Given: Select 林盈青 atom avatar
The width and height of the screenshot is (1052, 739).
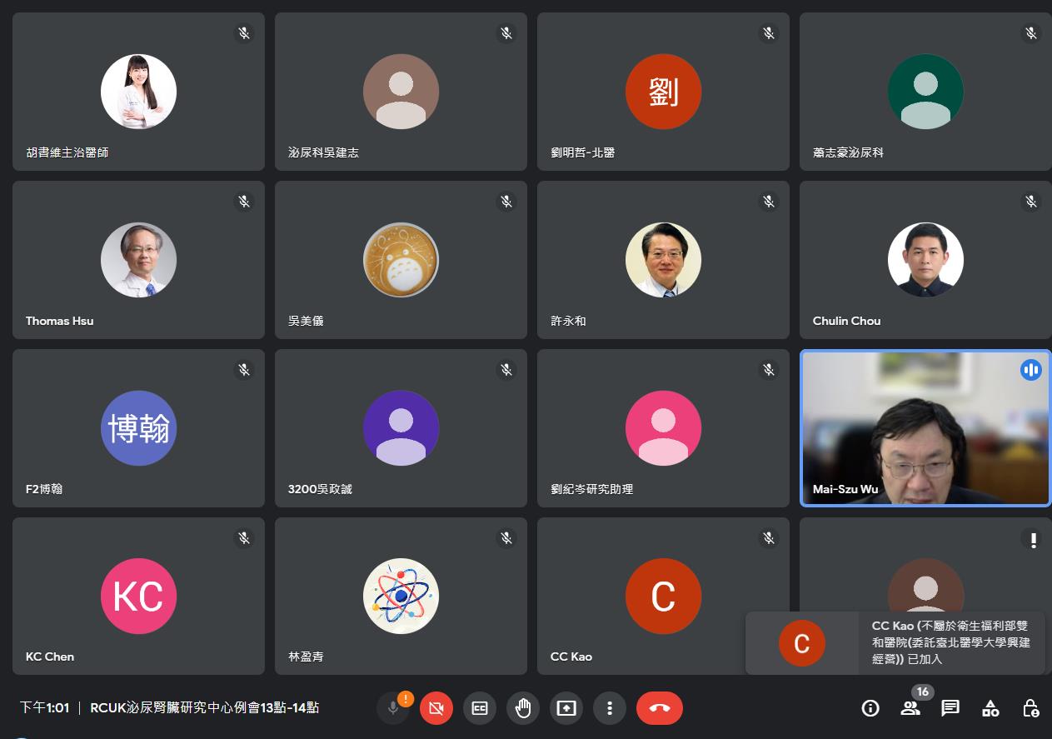Looking at the screenshot, I should pos(401,597).
